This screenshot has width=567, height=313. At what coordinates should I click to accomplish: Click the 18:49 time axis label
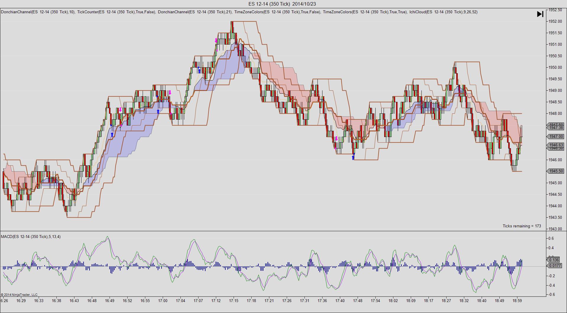(499, 301)
